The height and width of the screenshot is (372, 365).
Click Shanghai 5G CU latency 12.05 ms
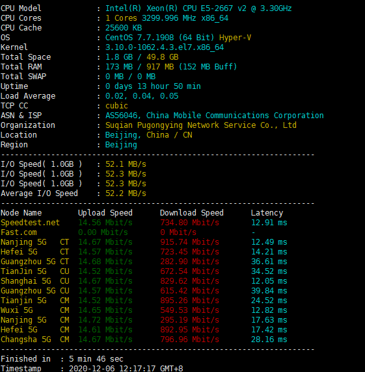coord(269,280)
